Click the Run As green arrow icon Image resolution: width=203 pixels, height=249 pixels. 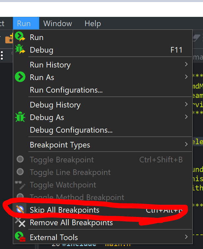(x=20, y=77)
